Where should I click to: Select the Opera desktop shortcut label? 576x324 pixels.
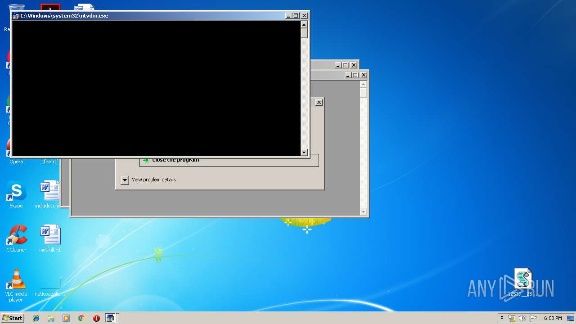16,162
